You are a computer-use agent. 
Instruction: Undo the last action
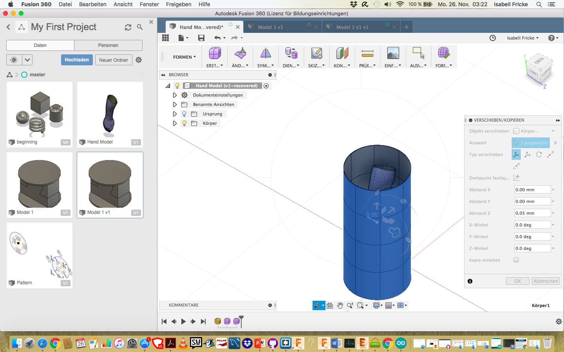(217, 38)
